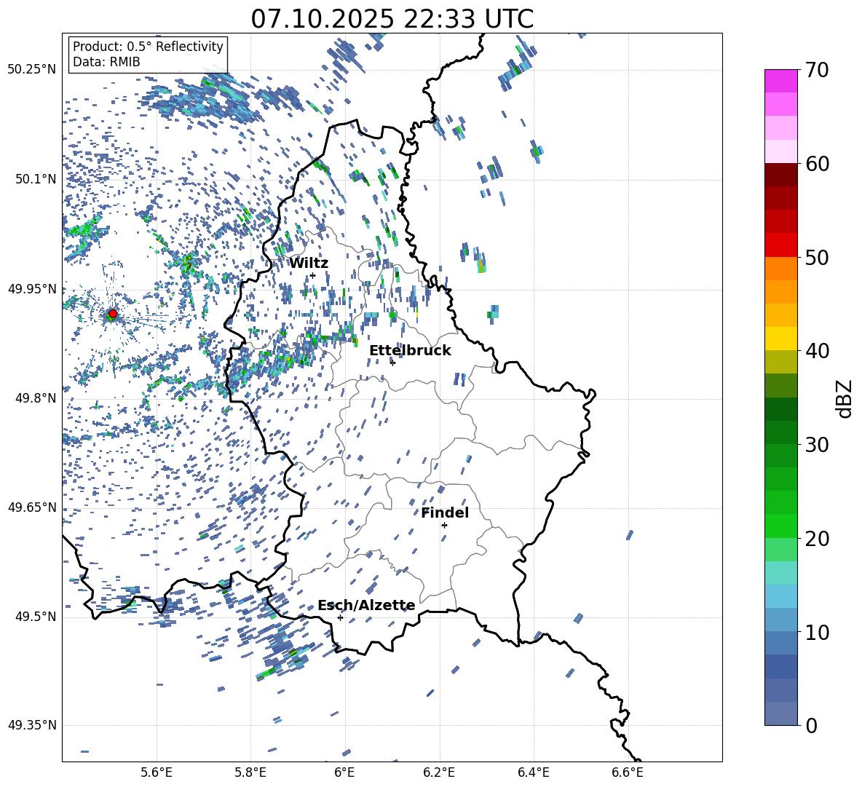
Task: Click the 6.4°E longitude label
Action: [533, 773]
